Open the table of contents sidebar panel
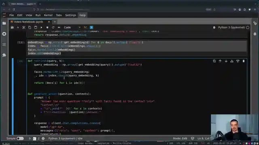Image resolution: width=259 pixels, height=145 pixels. click(4, 44)
